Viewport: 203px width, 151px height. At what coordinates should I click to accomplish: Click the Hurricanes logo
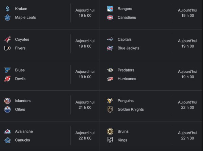point(110,79)
